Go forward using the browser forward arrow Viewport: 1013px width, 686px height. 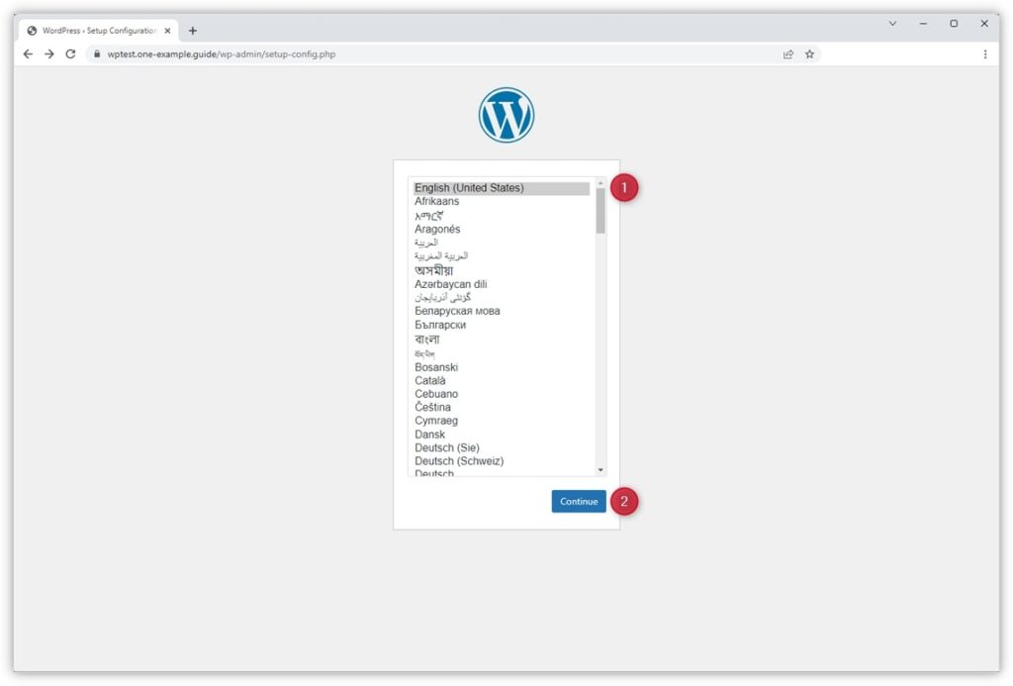tap(49, 54)
